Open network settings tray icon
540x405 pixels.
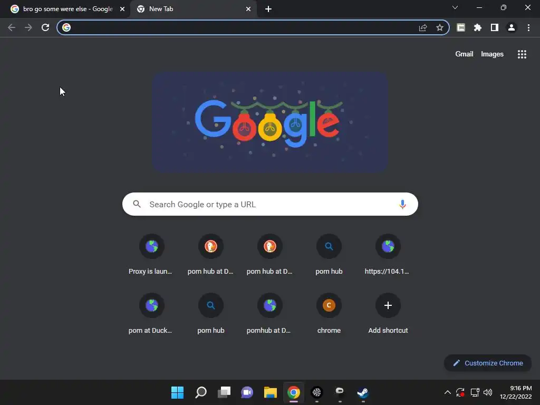[475, 392]
